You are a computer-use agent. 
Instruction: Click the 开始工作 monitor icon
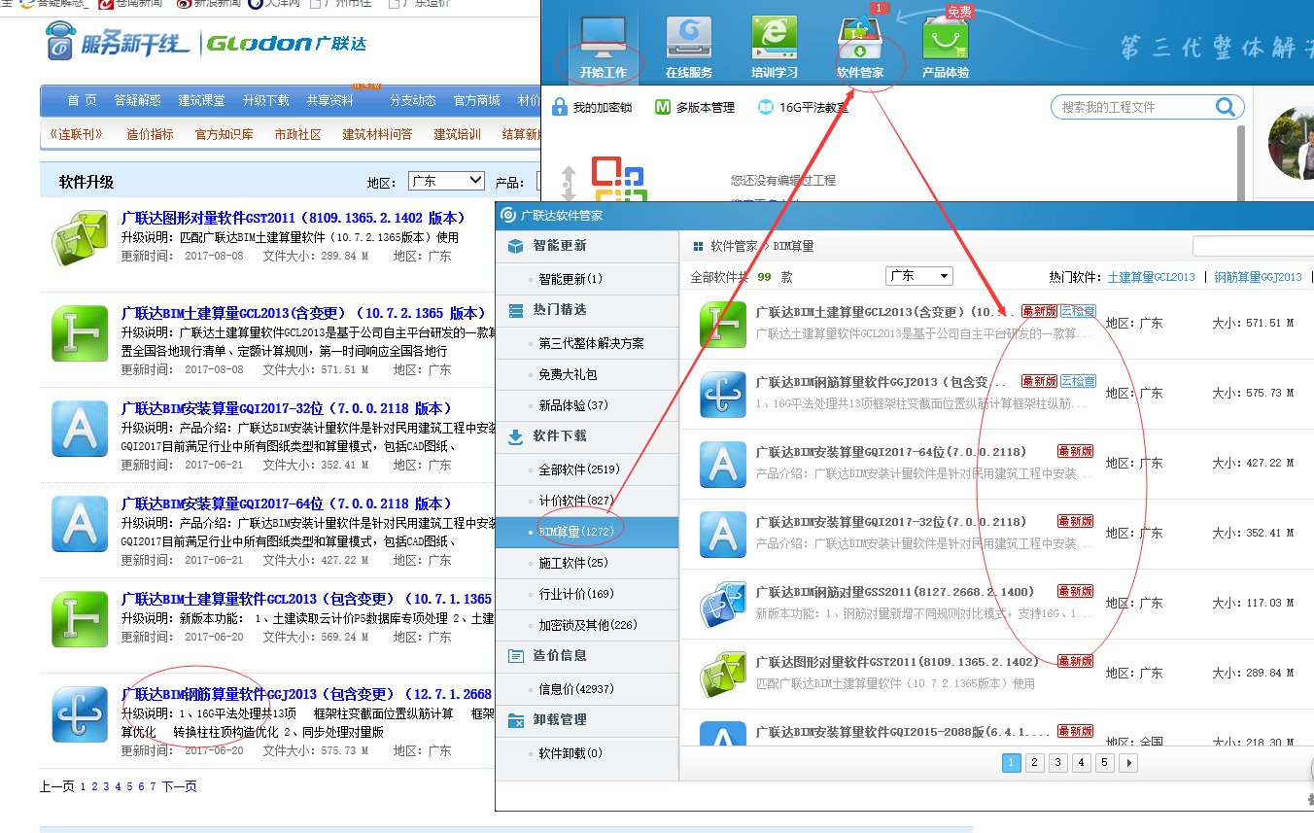603,39
